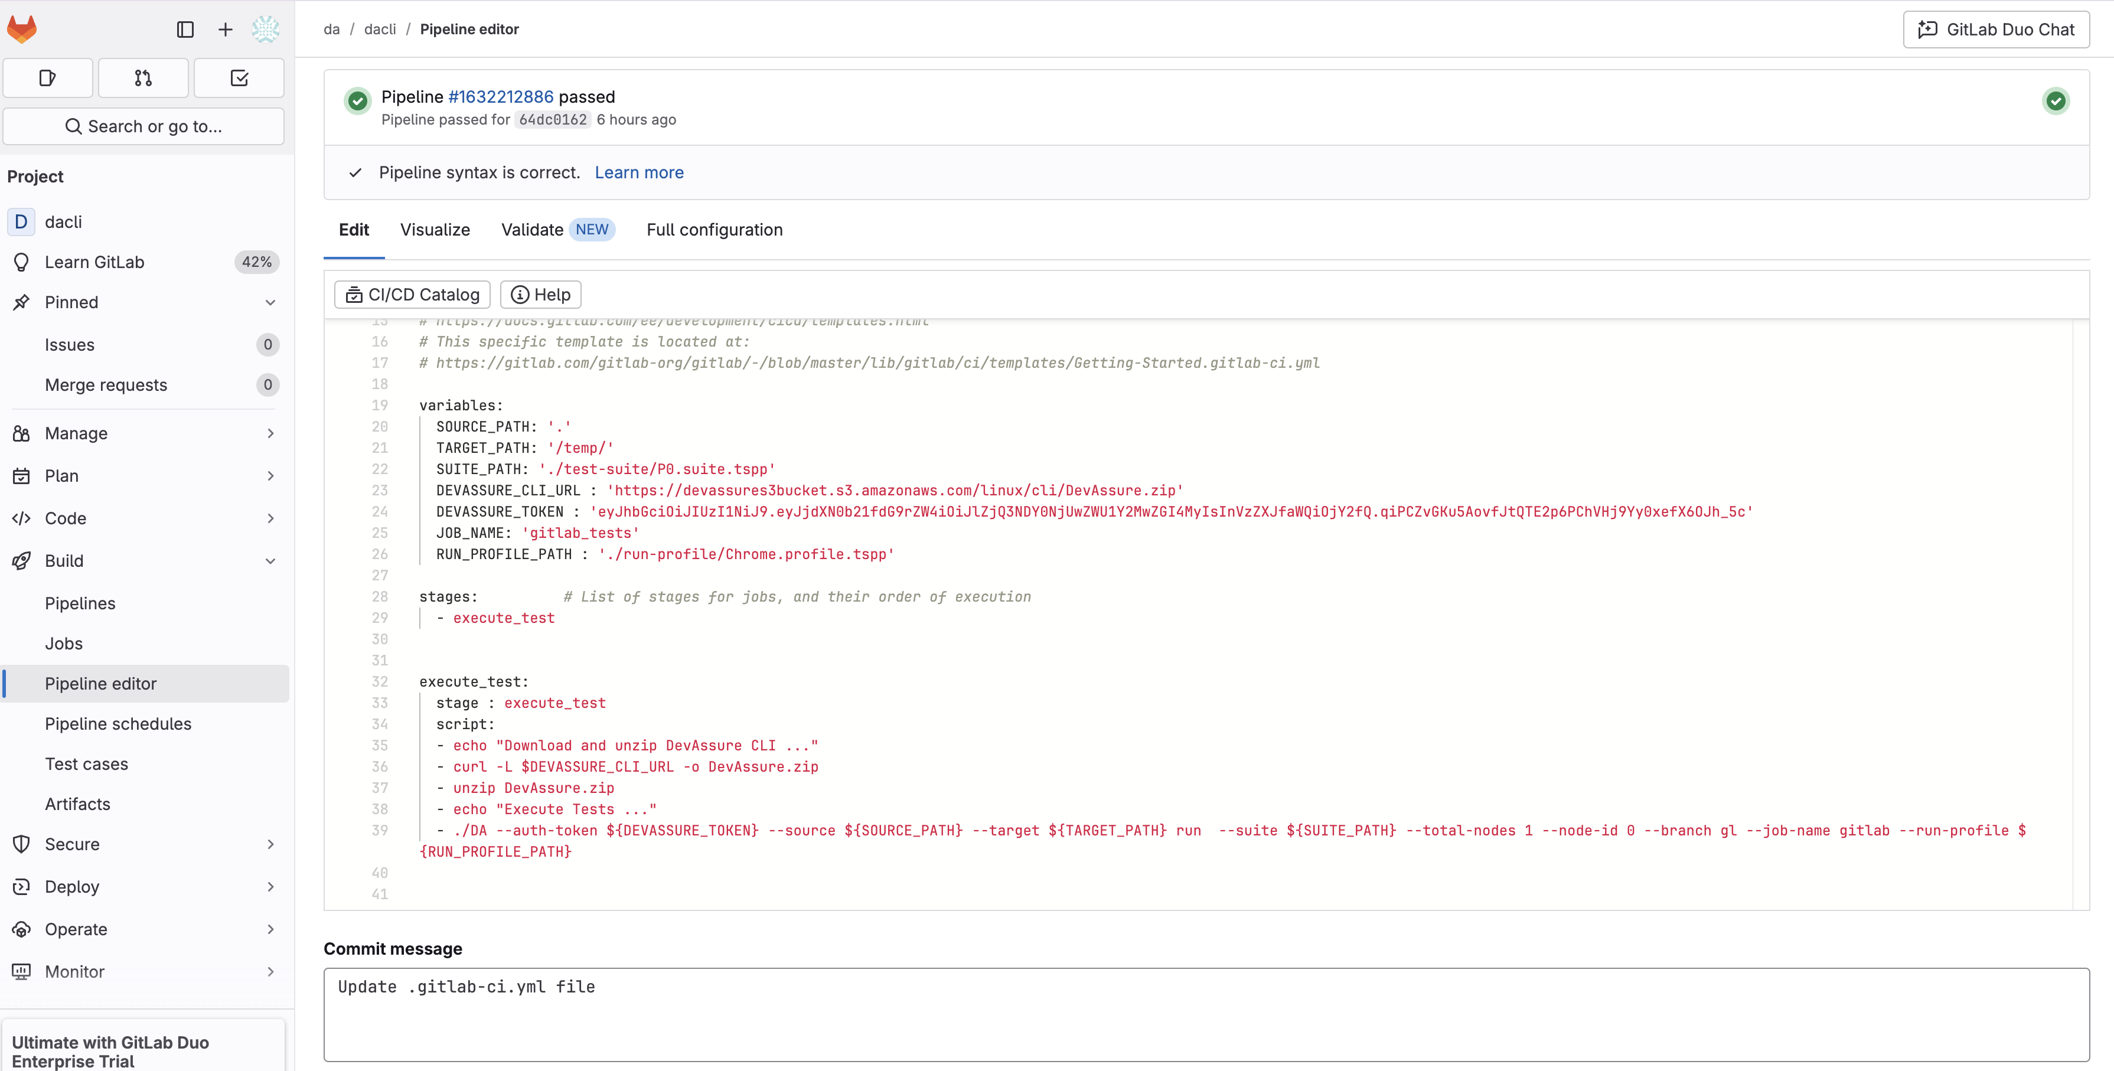Click the CI/CD Catalog button
Image resolution: width=2114 pixels, height=1071 pixels.
click(412, 295)
